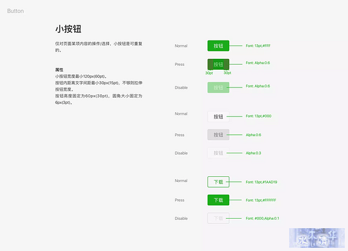The image size is (348, 251).
Task: Select Disable label beside faded 下载 button
Action: coord(181,218)
